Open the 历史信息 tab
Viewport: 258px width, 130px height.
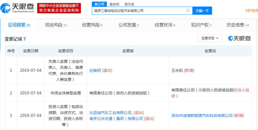238,25
